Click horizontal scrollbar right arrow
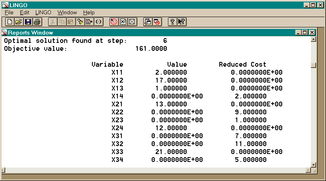Screen dimensions: 326x181 308,170
